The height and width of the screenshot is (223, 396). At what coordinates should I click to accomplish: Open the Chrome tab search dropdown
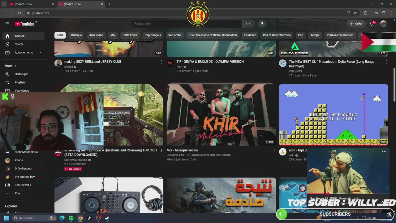(x=4, y=4)
